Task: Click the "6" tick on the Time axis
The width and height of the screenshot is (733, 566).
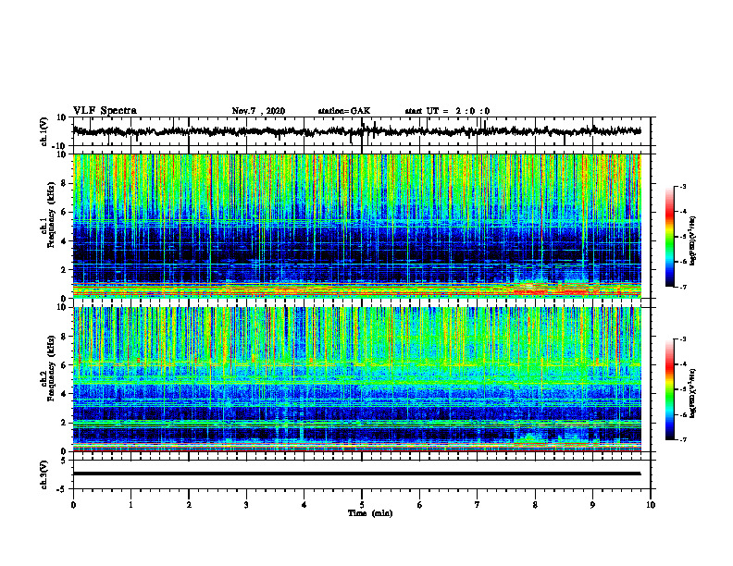Action: coord(420,505)
